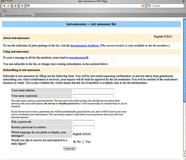Image resolution: width=186 pixels, height=160 pixels.
Task: Click the English (USA) header cell text
Action: point(163,36)
